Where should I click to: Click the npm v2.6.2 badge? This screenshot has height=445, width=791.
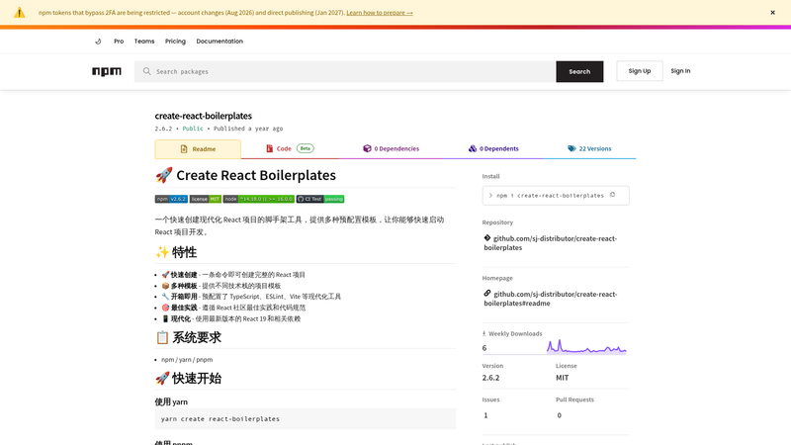point(171,199)
